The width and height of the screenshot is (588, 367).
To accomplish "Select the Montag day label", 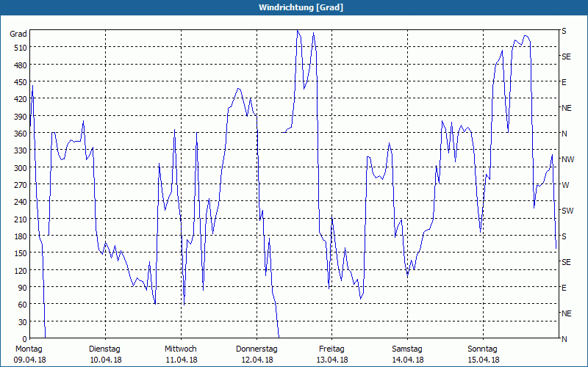I will click(x=29, y=349).
